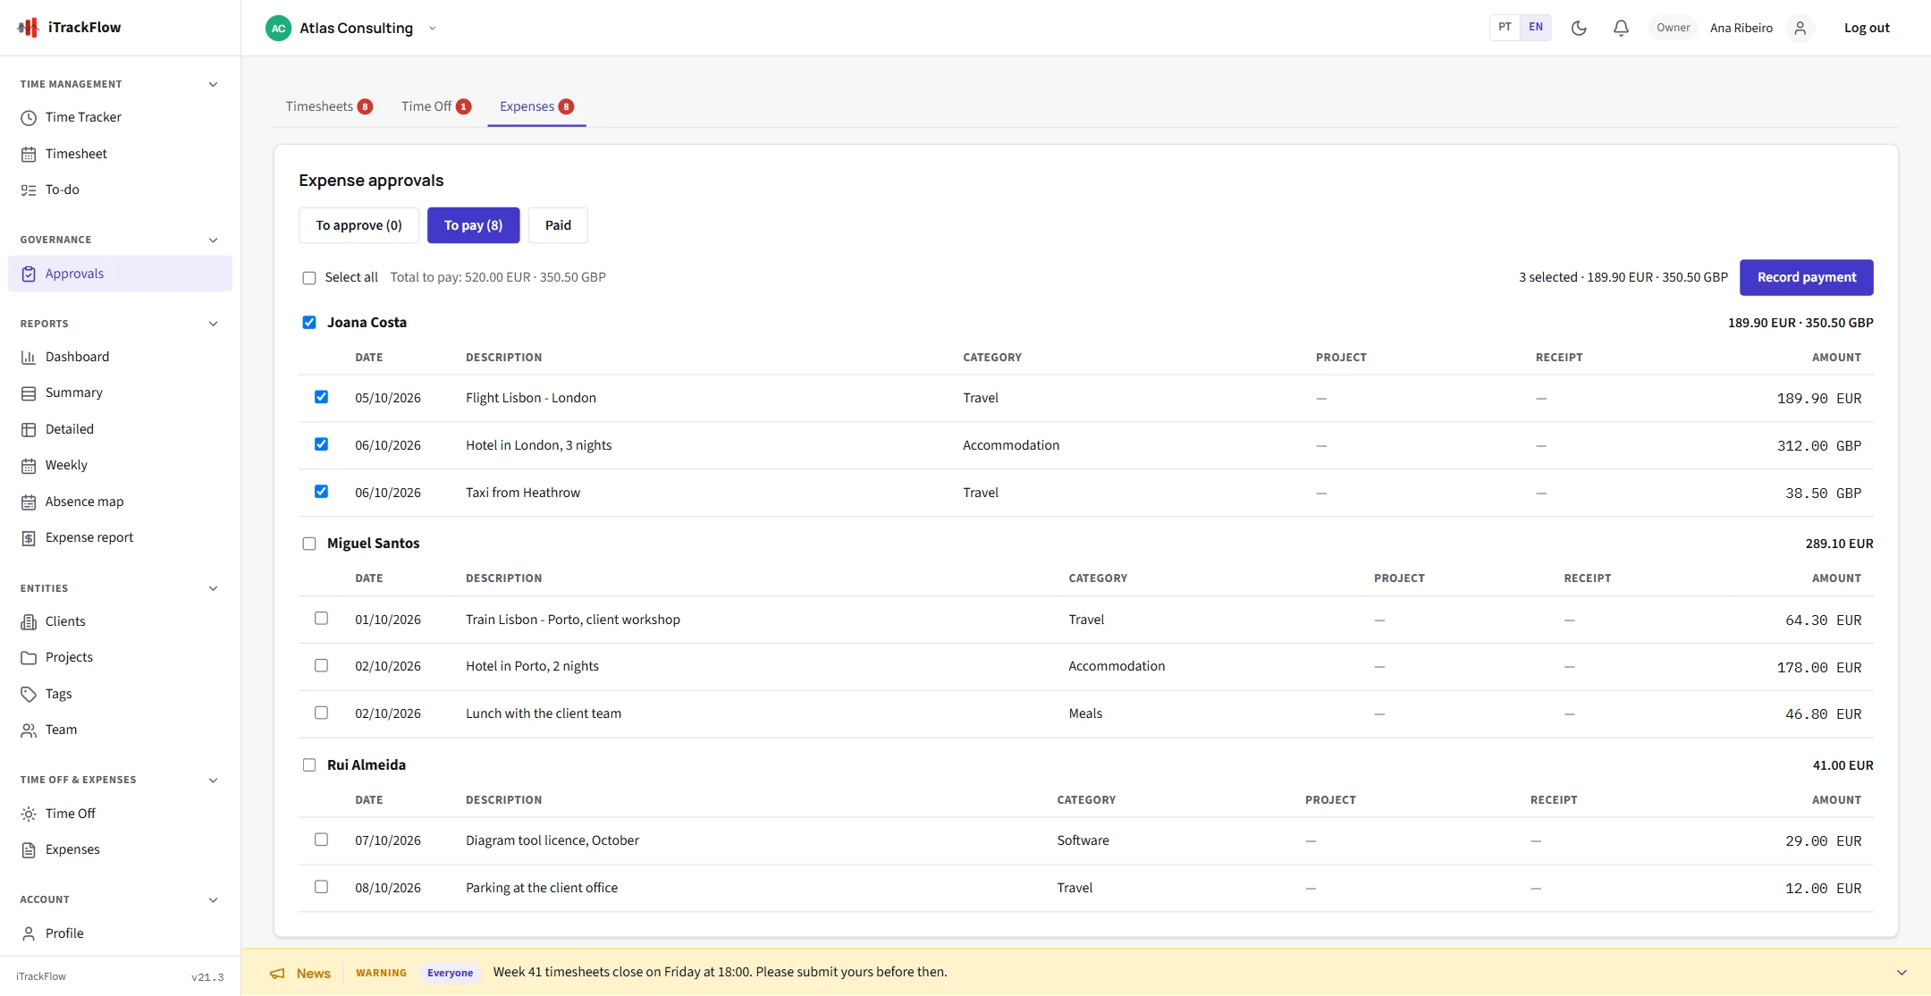The image size is (1931, 996).
Task: Switch language to PT
Action: pyautogui.click(x=1505, y=27)
